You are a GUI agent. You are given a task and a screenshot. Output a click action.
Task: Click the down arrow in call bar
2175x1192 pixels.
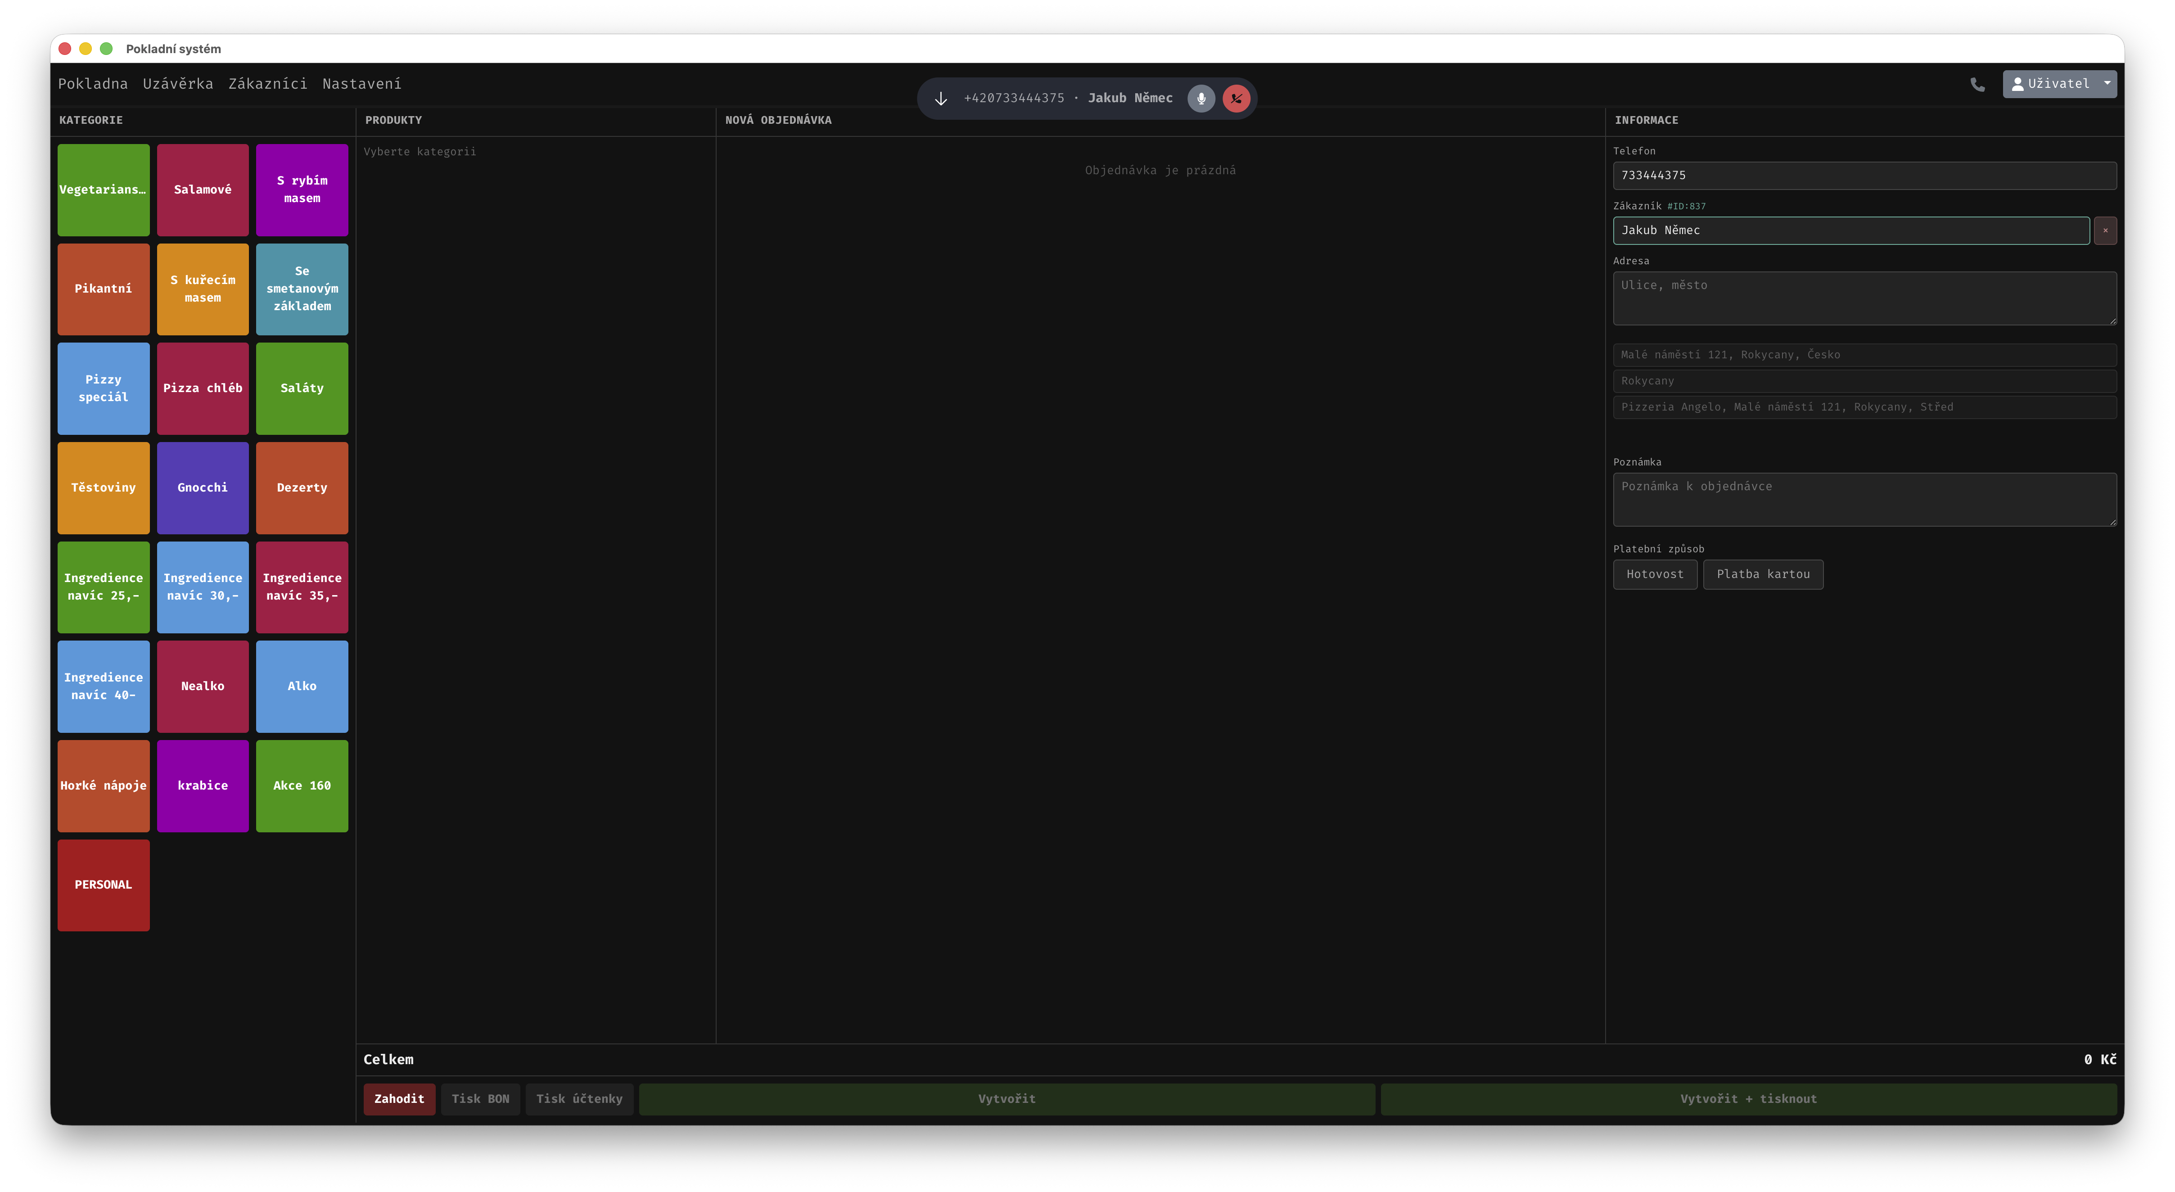pos(941,99)
